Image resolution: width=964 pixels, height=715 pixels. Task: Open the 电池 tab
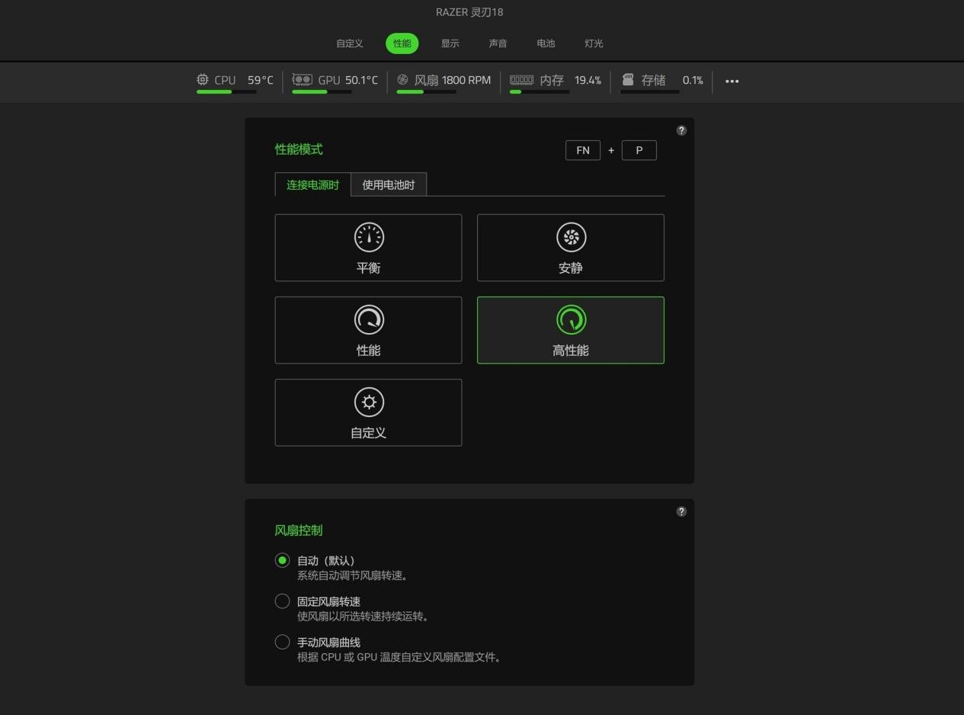click(546, 43)
